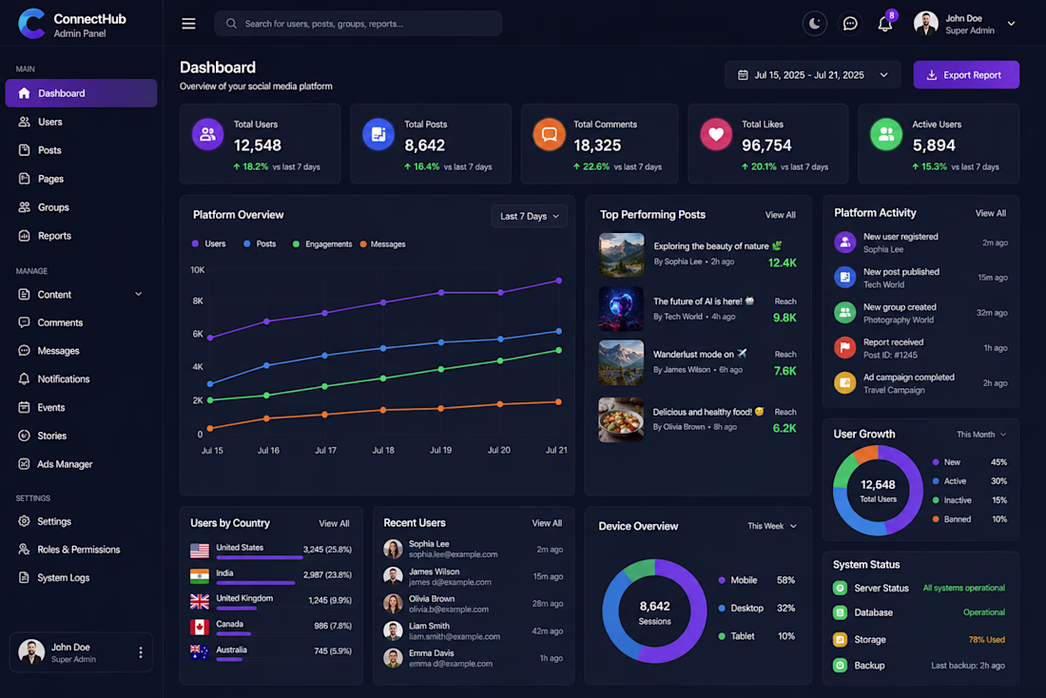The height and width of the screenshot is (698, 1046).
Task: Toggle the Mobile legend in Device Overview
Action: 738,580
